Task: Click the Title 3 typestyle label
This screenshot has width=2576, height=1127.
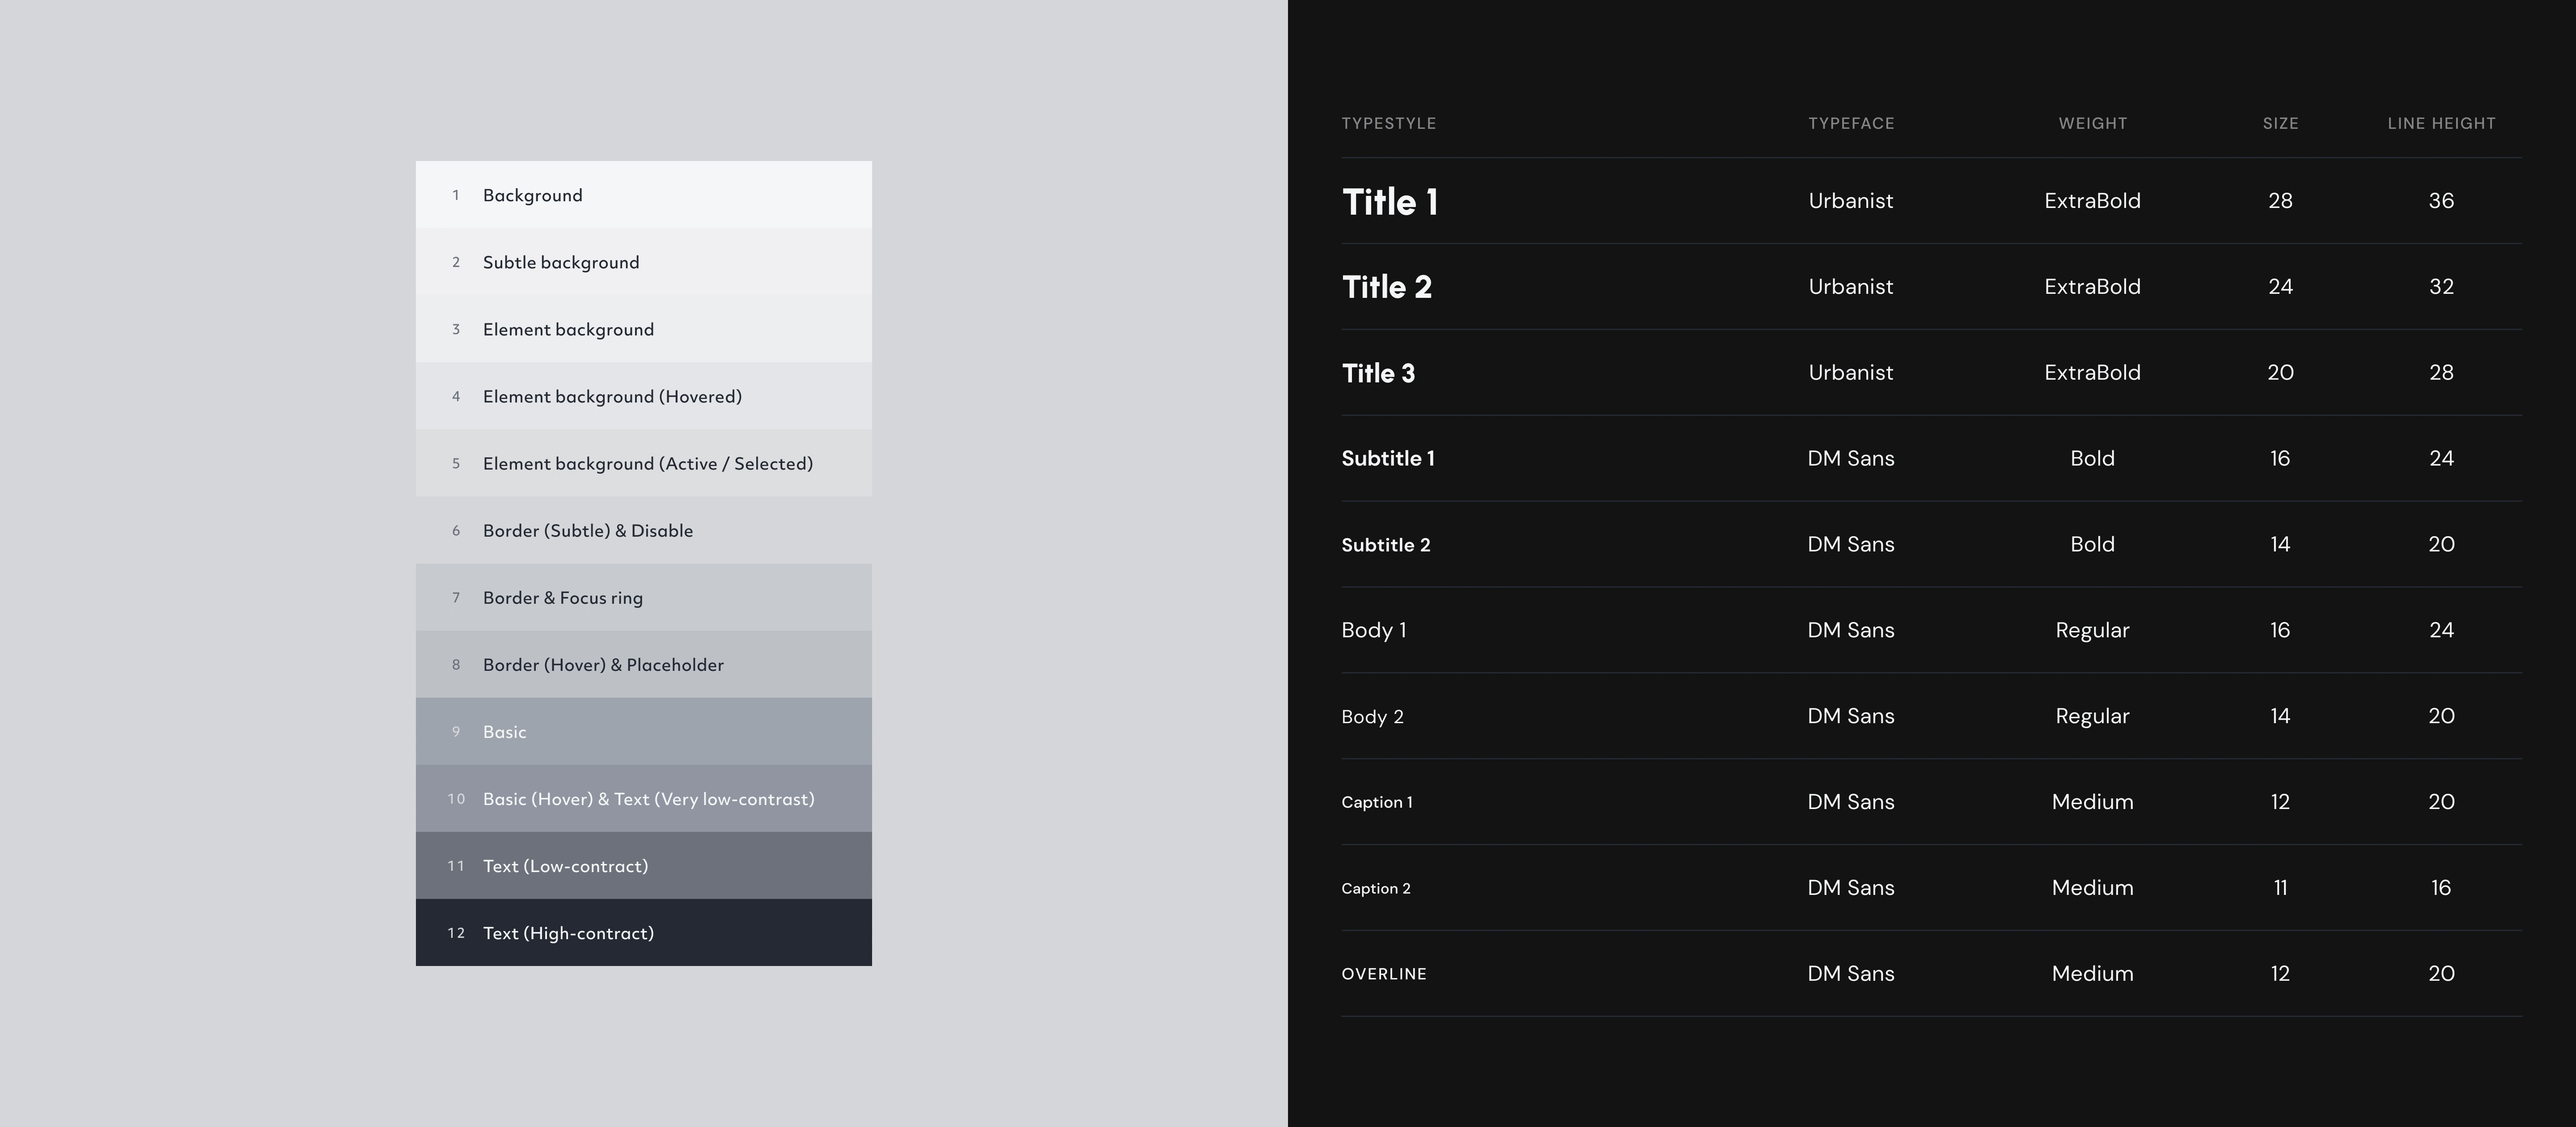Action: [1378, 373]
